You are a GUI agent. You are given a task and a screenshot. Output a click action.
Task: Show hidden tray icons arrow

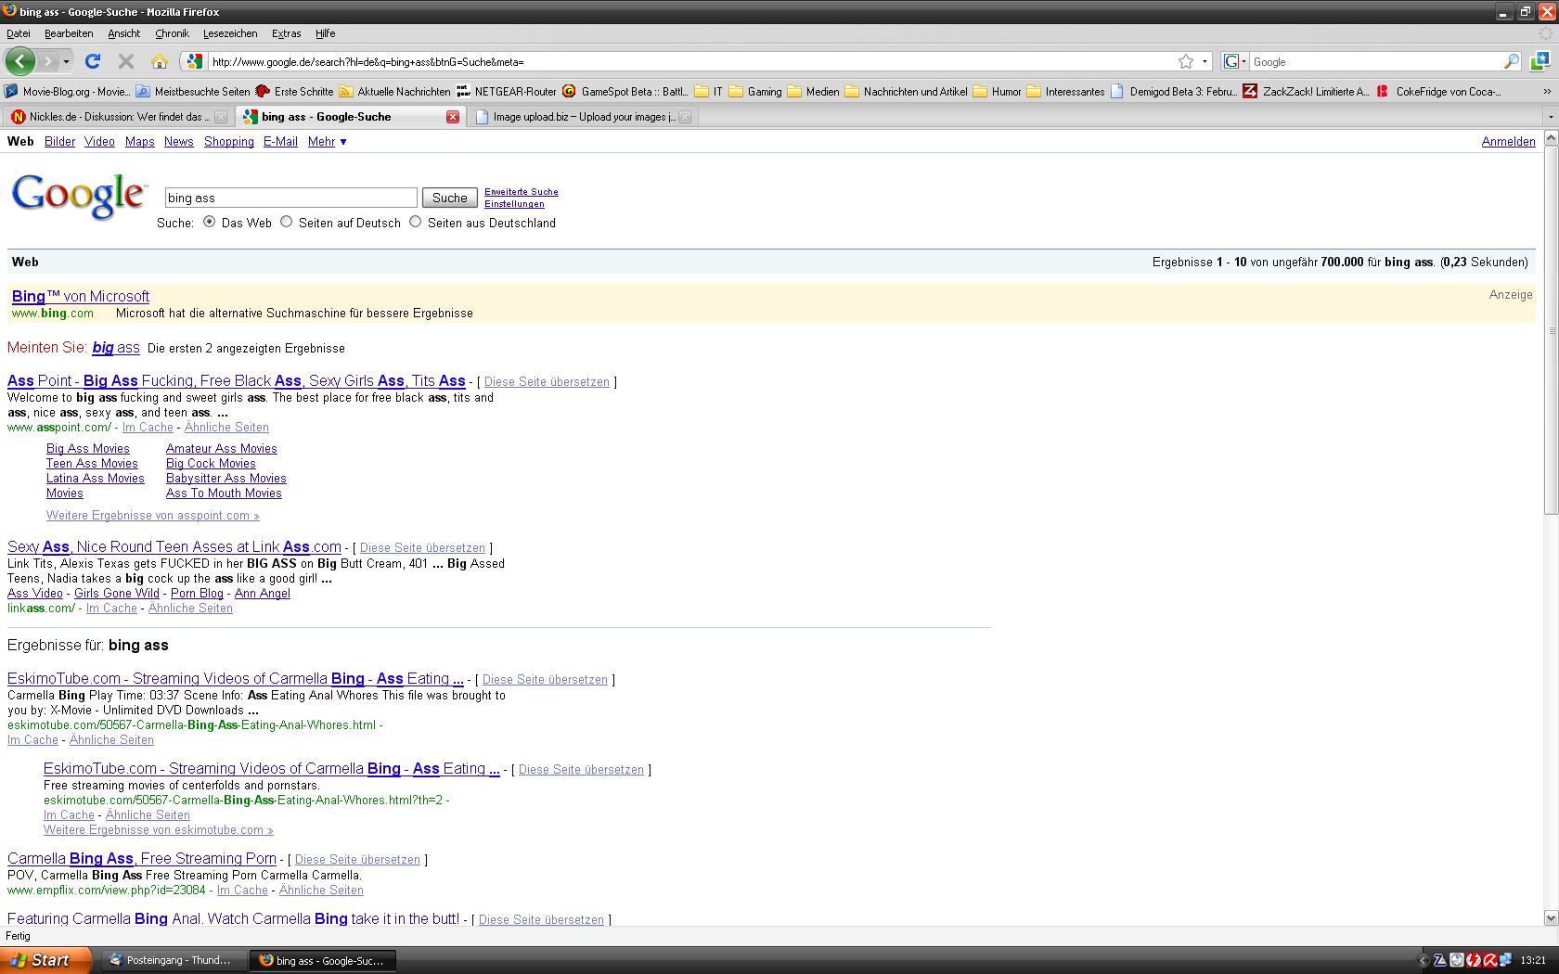pyautogui.click(x=1424, y=960)
